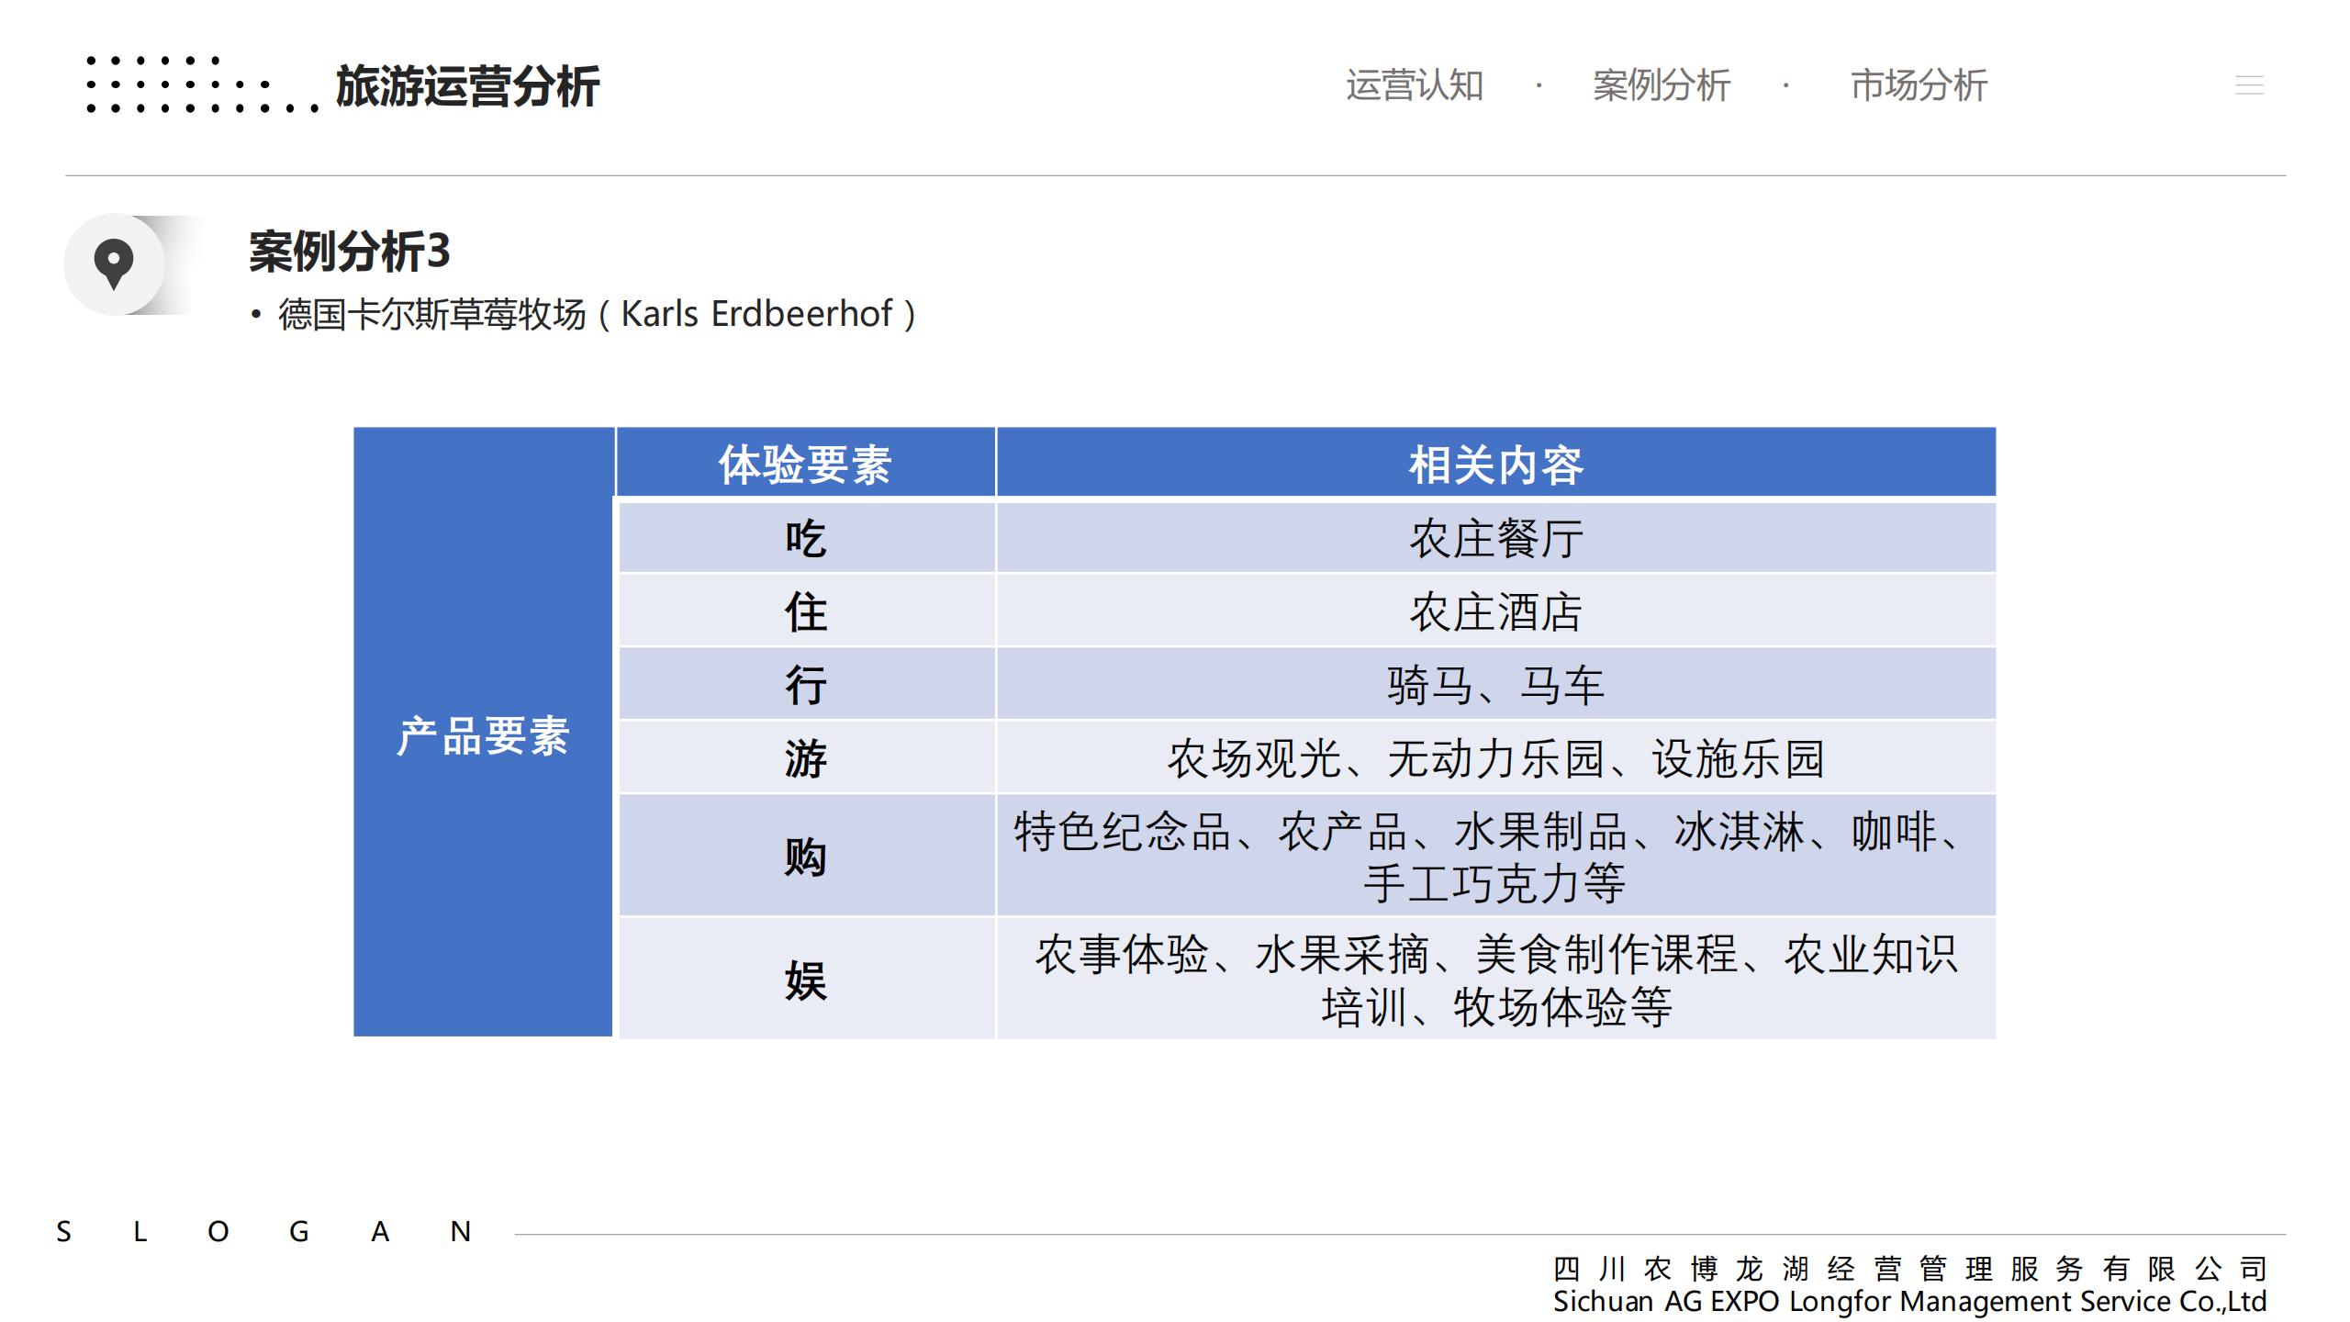Click the 体验要素 column header
2350x1322 pixels.
click(x=805, y=465)
